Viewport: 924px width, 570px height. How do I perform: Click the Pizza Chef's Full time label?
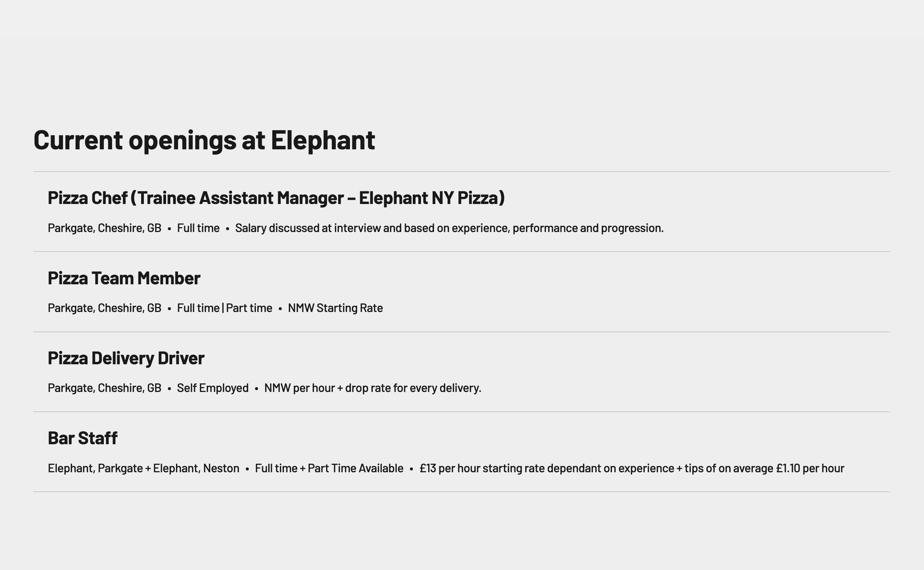click(198, 228)
